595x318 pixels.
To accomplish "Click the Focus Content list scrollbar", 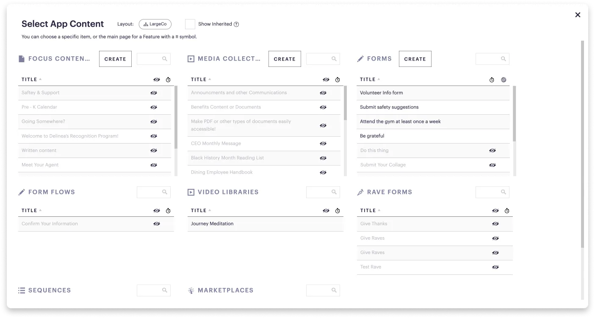I will [176, 117].
